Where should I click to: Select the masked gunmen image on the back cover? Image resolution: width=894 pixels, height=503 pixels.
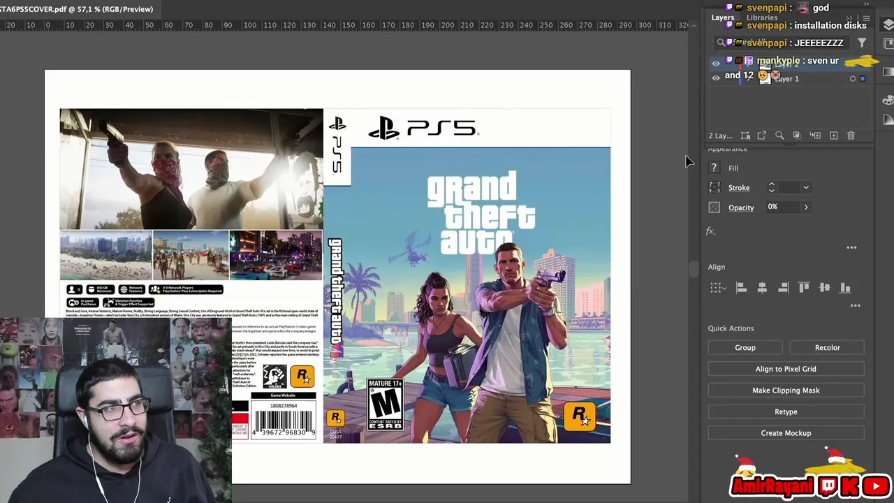click(191, 169)
